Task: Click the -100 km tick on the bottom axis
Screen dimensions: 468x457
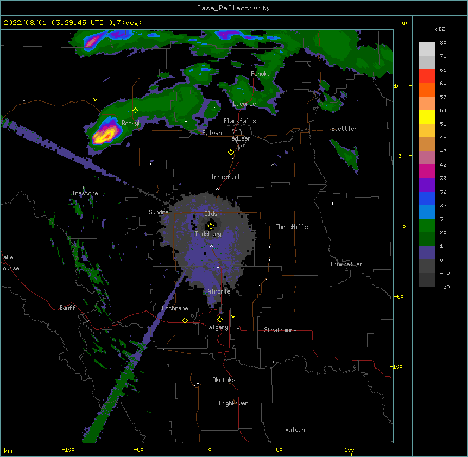Action: click(68, 449)
